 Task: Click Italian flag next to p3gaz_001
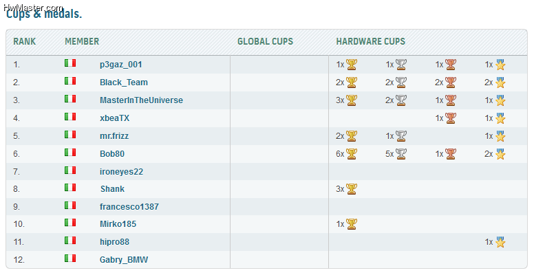click(x=70, y=63)
